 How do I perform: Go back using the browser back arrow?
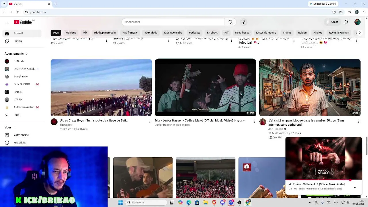[x=4, y=12]
